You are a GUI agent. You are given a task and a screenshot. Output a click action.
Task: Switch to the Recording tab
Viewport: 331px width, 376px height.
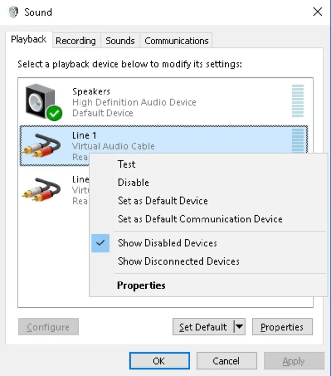(76, 41)
